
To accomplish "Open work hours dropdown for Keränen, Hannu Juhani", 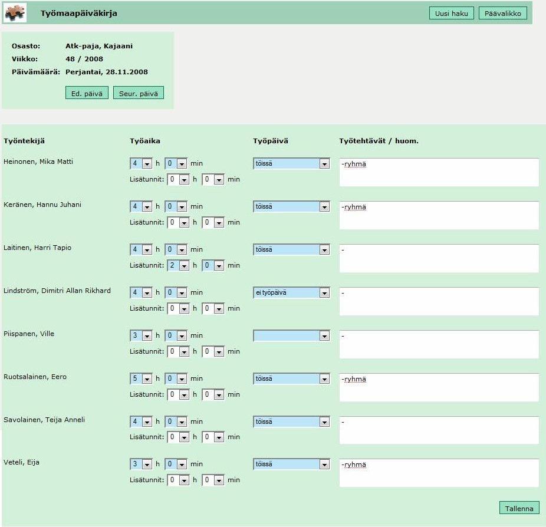I will [141, 206].
